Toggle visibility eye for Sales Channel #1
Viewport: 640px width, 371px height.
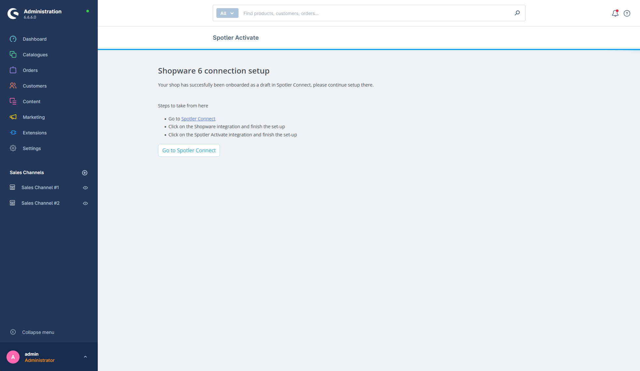(85, 188)
